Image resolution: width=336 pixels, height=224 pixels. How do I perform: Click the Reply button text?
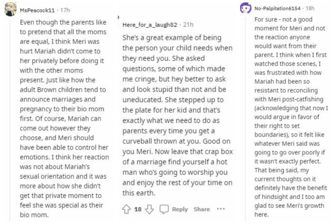tap(180, 209)
